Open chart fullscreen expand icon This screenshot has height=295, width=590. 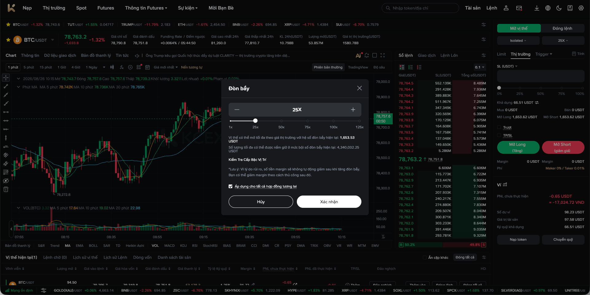383,55
